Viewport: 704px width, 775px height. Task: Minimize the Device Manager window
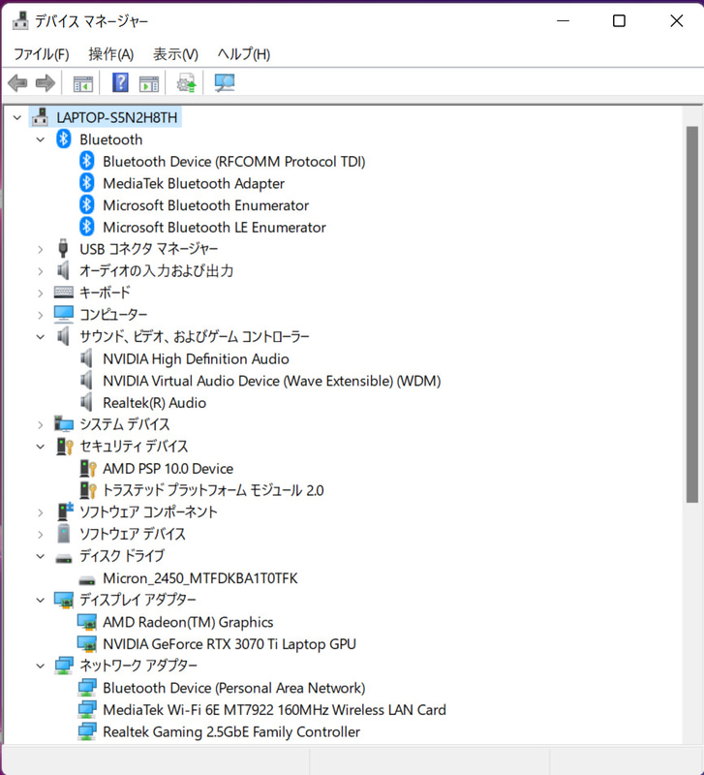pyautogui.click(x=564, y=20)
